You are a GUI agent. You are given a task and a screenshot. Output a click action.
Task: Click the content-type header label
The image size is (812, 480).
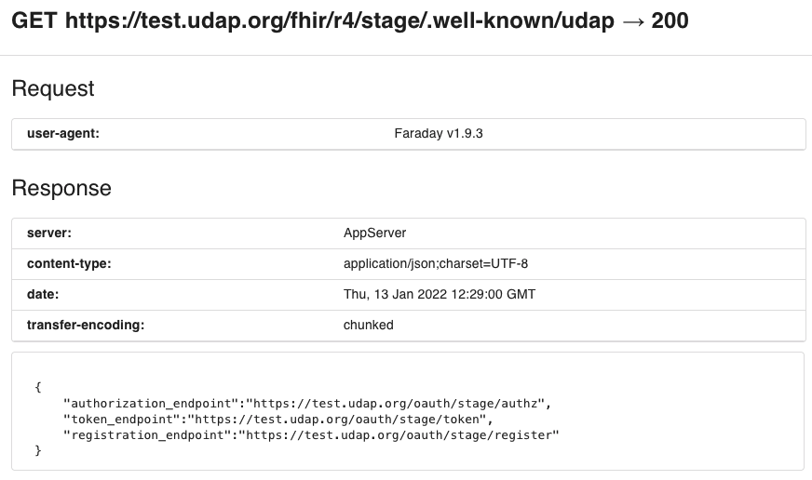(x=69, y=264)
